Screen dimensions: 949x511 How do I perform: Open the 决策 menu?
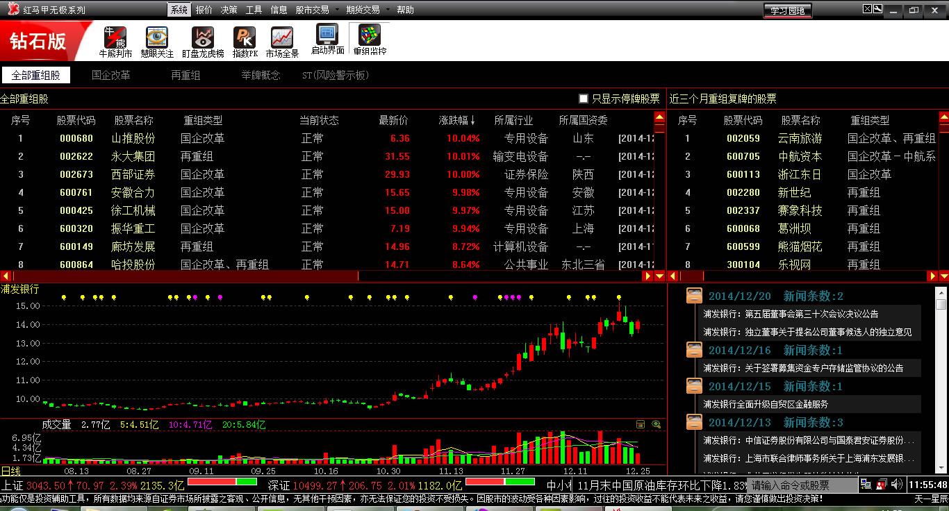click(x=229, y=10)
